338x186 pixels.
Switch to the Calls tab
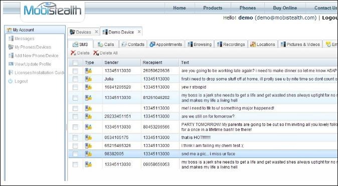(106, 44)
